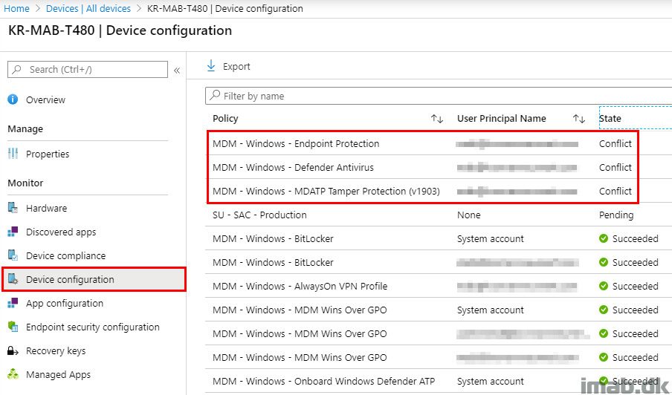Click green check icon on first BitLocker row

pyautogui.click(x=604, y=238)
